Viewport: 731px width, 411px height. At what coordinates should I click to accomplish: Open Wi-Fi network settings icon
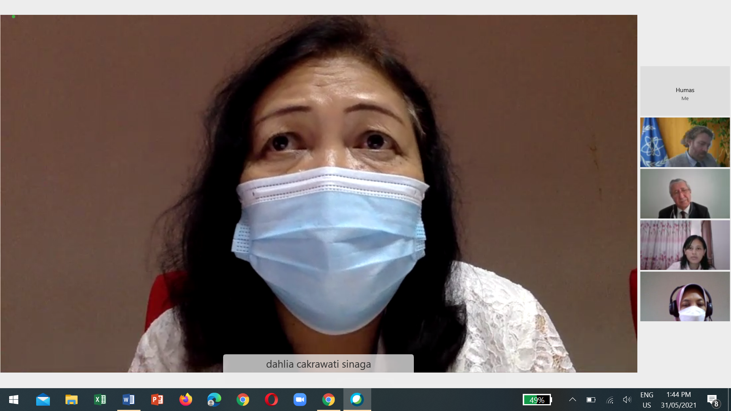coord(610,400)
